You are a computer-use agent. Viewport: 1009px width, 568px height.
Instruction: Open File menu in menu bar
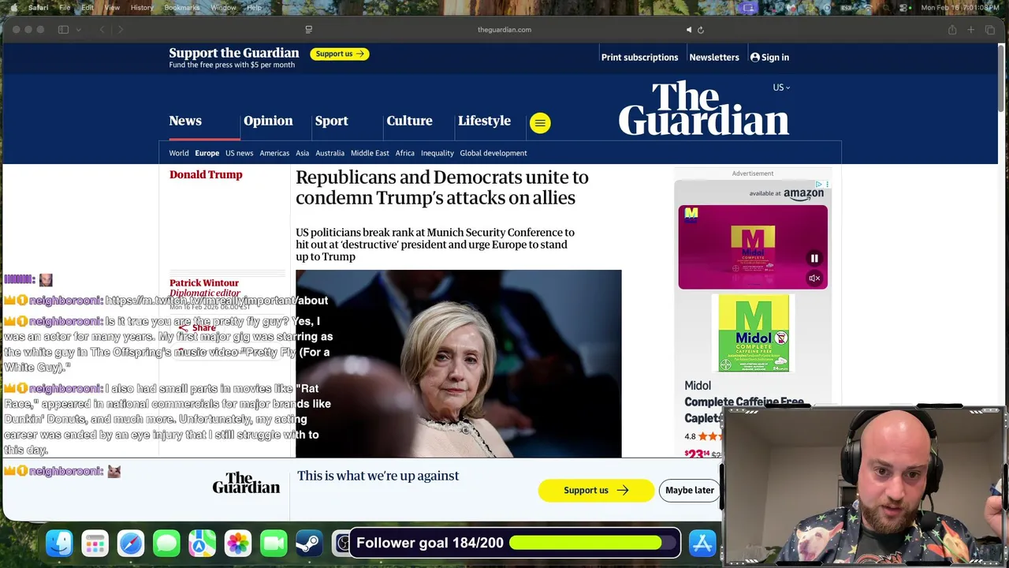[x=65, y=7]
